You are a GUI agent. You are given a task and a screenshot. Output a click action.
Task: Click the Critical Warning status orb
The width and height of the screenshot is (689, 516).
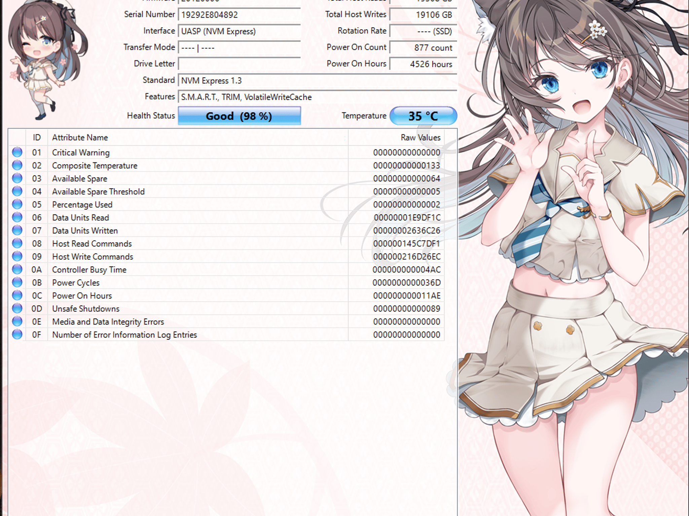[x=17, y=152]
